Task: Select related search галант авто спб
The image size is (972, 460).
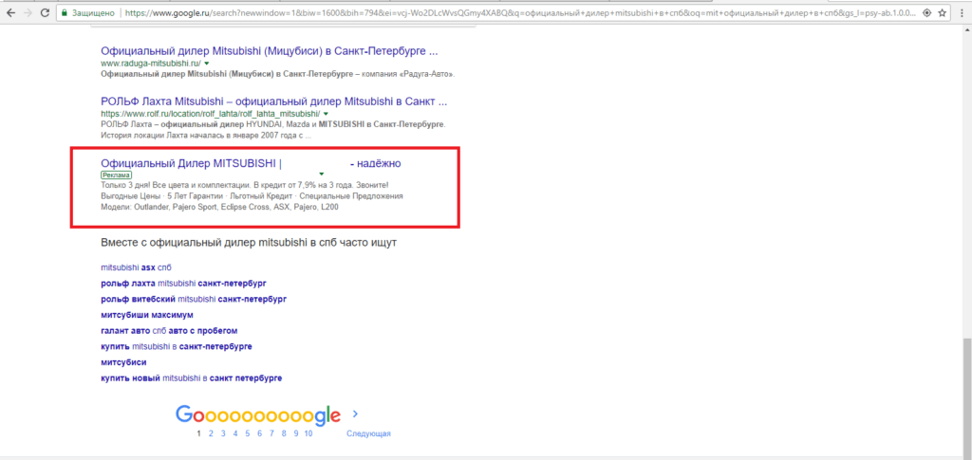Action: [x=169, y=331]
